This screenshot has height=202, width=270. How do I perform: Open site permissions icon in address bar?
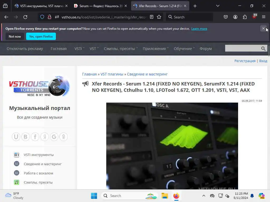pos(57,17)
